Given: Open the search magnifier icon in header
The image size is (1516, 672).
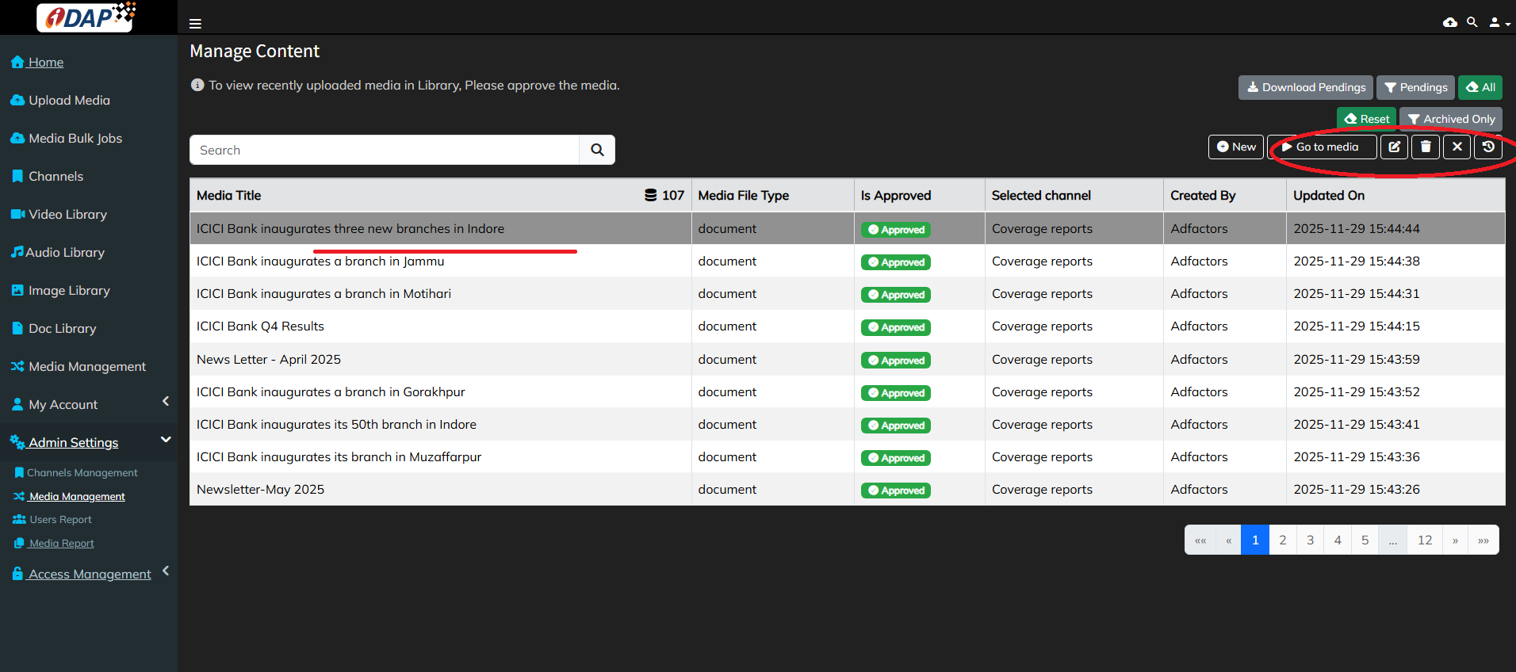Looking at the screenshot, I should (x=1472, y=22).
